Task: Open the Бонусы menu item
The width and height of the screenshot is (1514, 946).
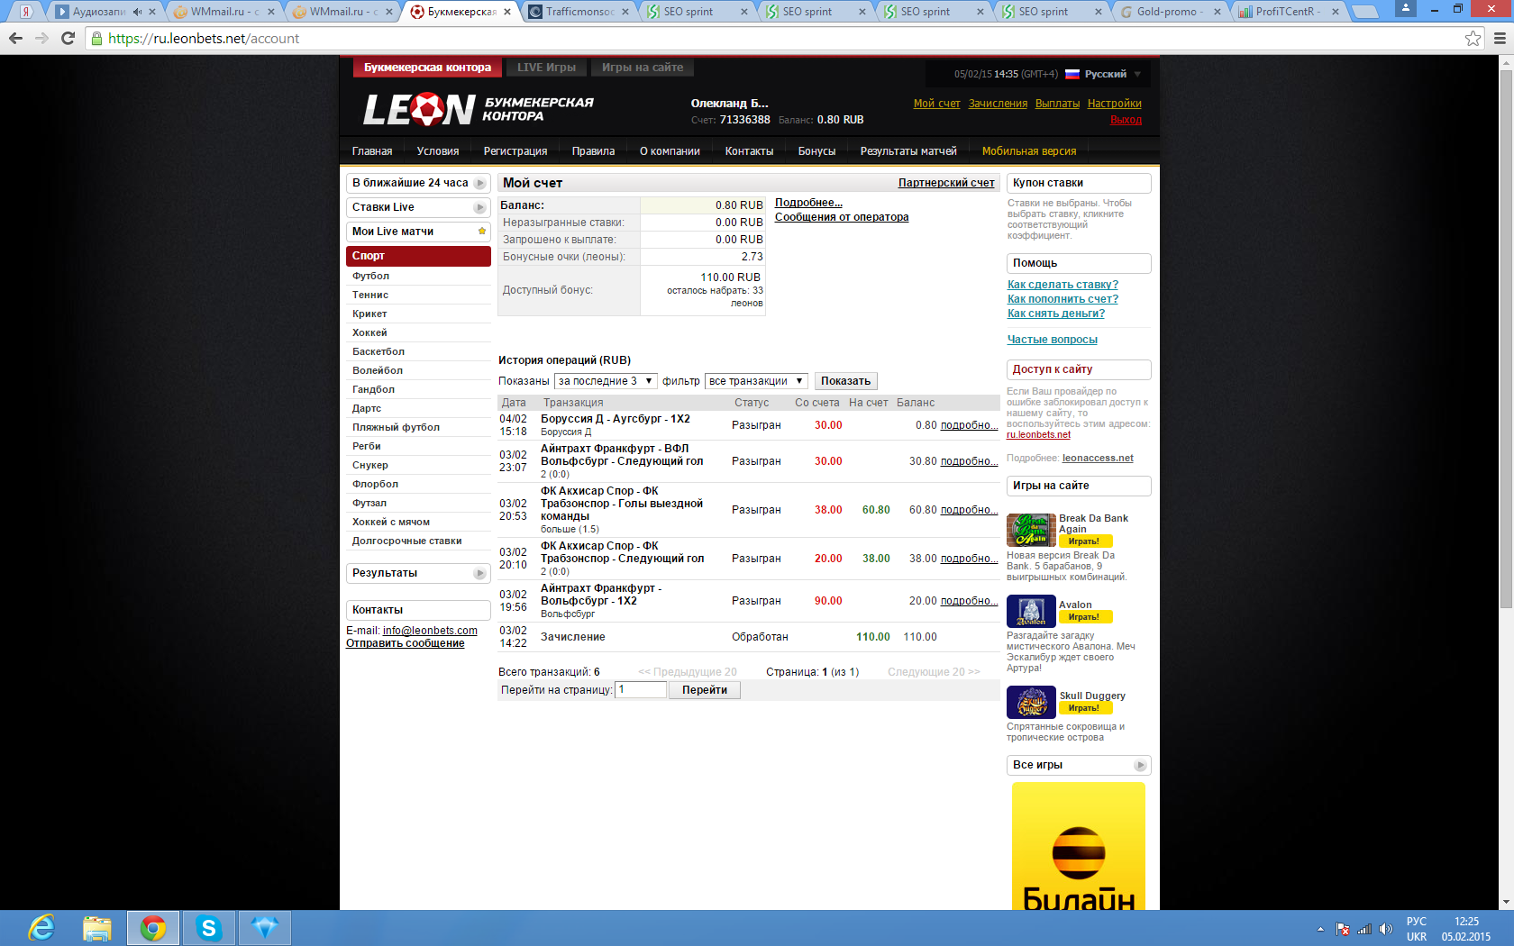Action: [816, 151]
